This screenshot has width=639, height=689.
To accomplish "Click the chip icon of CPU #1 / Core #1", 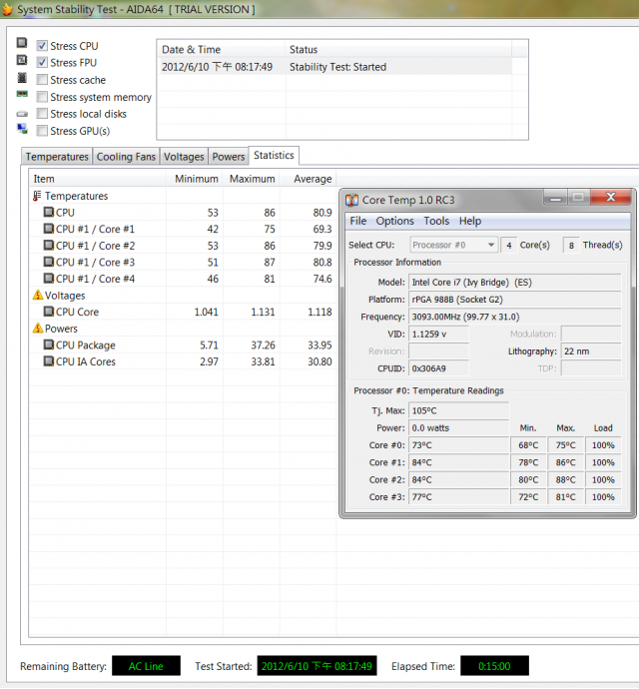I will [49, 229].
